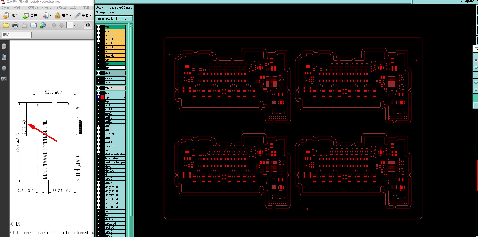Click the globe upload icon

coord(43,25)
